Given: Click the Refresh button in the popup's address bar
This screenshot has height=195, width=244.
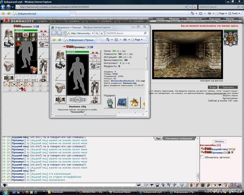Looking at the screenshot, I should (97, 33).
